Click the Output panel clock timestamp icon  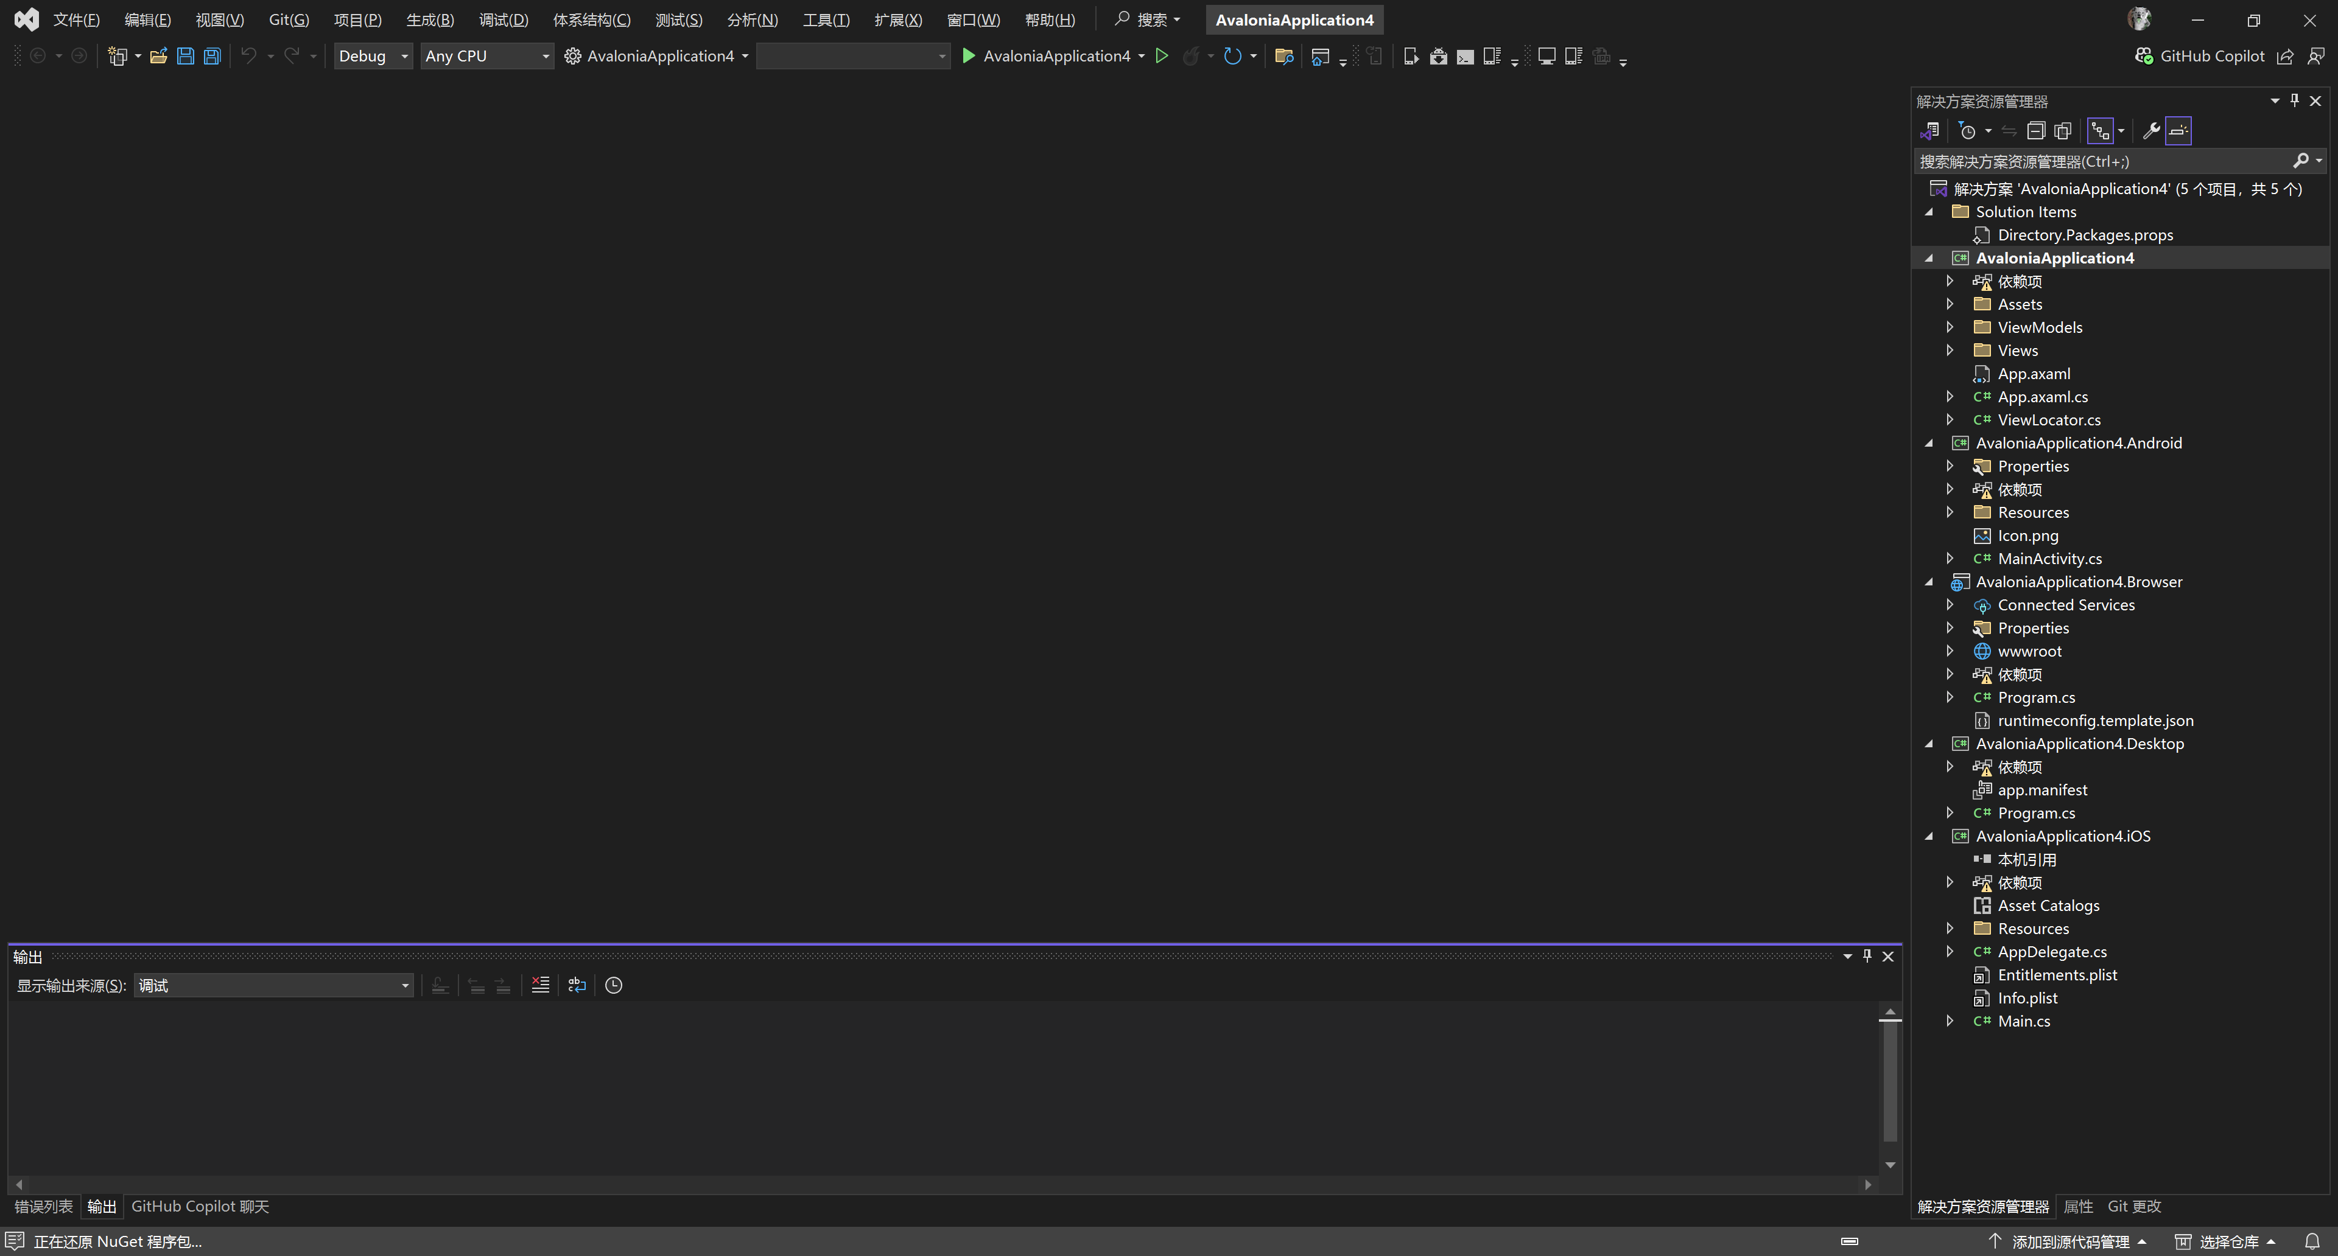tap(614, 985)
